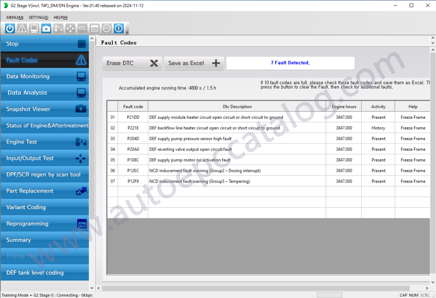The width and height of the screenshot is (436, 298).
Task: Click the left panel scrollbar down arrow
Action: tap(92, 287)
